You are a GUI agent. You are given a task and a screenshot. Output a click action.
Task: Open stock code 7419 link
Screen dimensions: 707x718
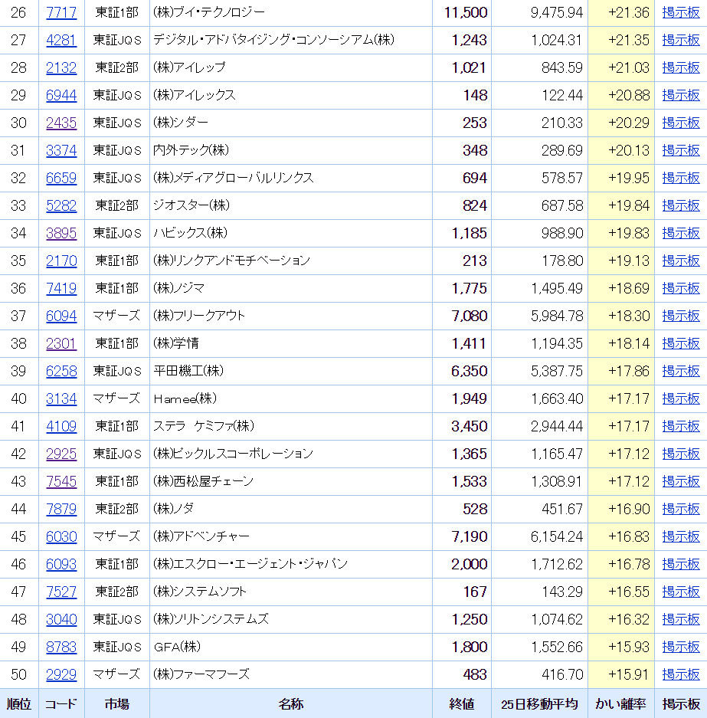tap(61, 288)
